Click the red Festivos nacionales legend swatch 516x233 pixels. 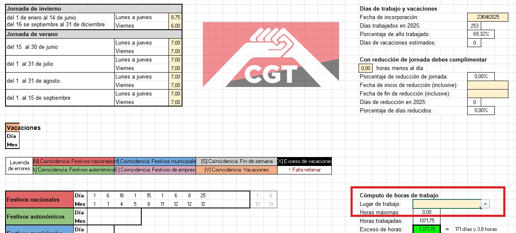tap(73, 161)
